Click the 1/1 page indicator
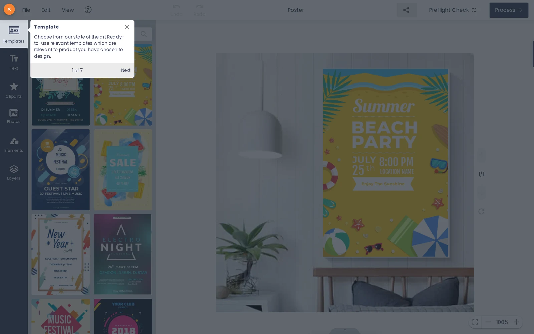Screen dimensions: 534x334 481,174
